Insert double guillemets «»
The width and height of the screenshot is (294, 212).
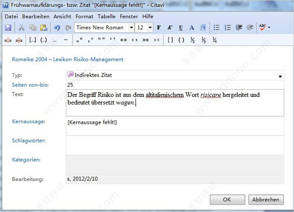(x=124, y=40)
